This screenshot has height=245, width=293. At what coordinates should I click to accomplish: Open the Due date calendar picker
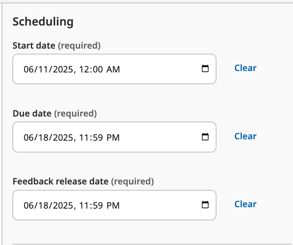point(205,137)
